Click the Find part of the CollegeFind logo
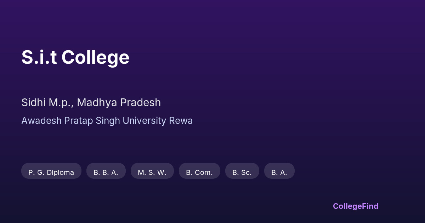Viewport: 425px width, 223px height. [371, 206]
